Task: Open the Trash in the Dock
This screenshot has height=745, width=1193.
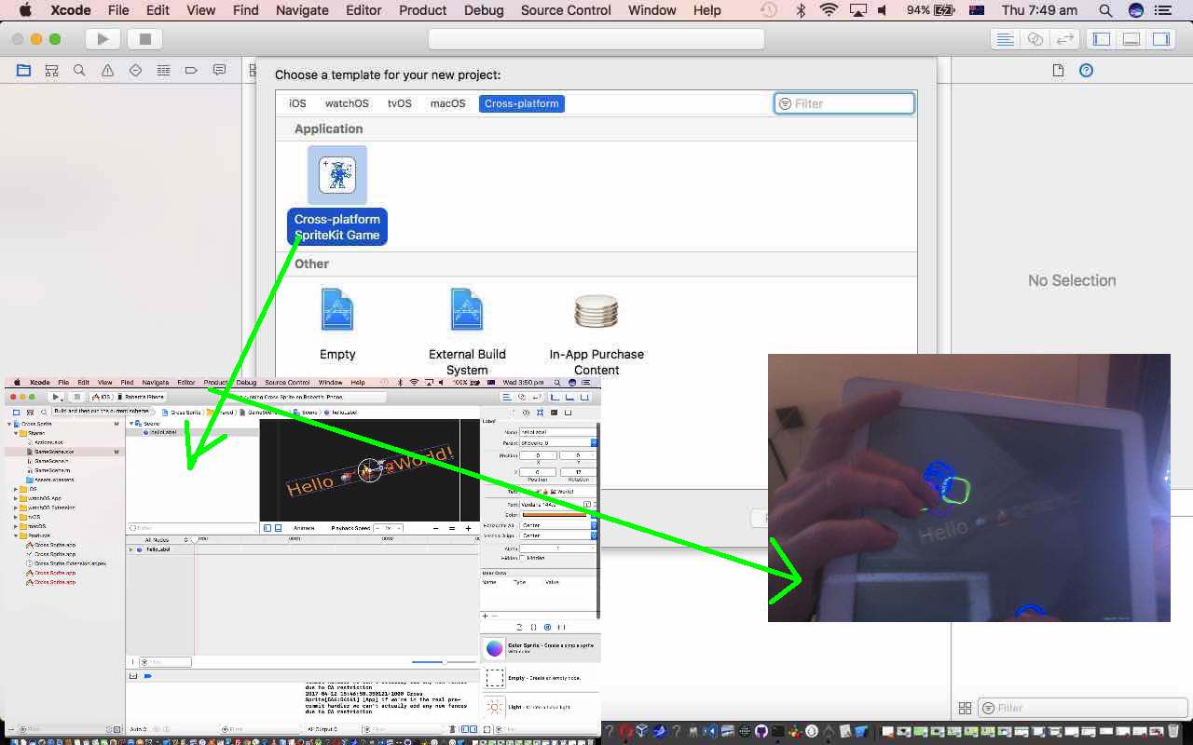Action: tap(1173, 732)
